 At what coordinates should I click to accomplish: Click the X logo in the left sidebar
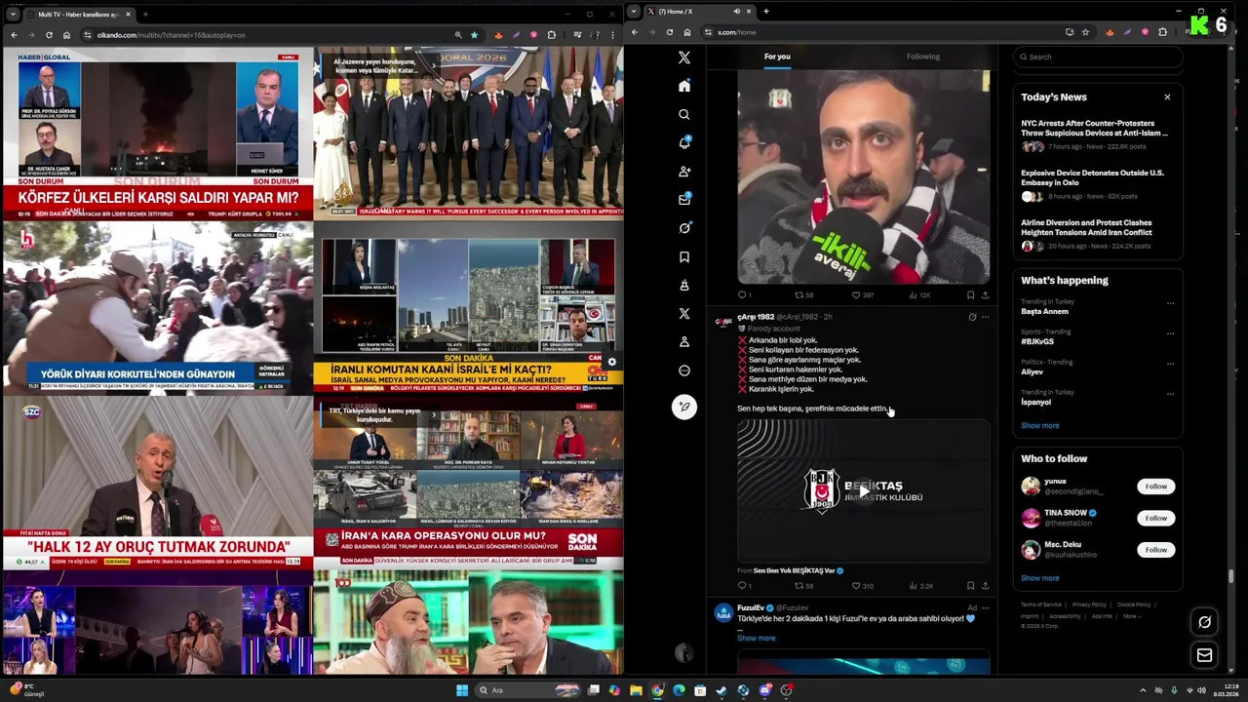[x=684, y=58]
